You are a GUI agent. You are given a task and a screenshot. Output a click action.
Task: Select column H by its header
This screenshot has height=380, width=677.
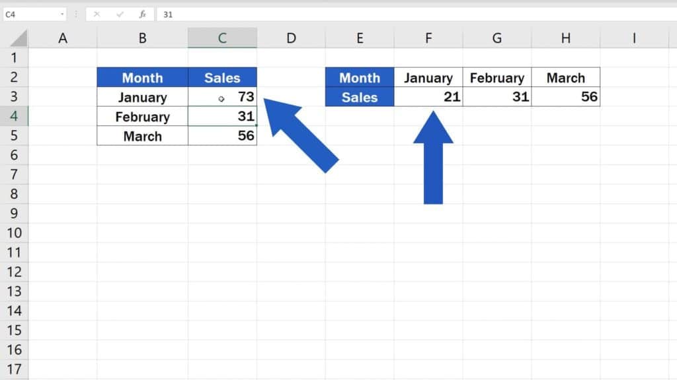coord(565,38)
